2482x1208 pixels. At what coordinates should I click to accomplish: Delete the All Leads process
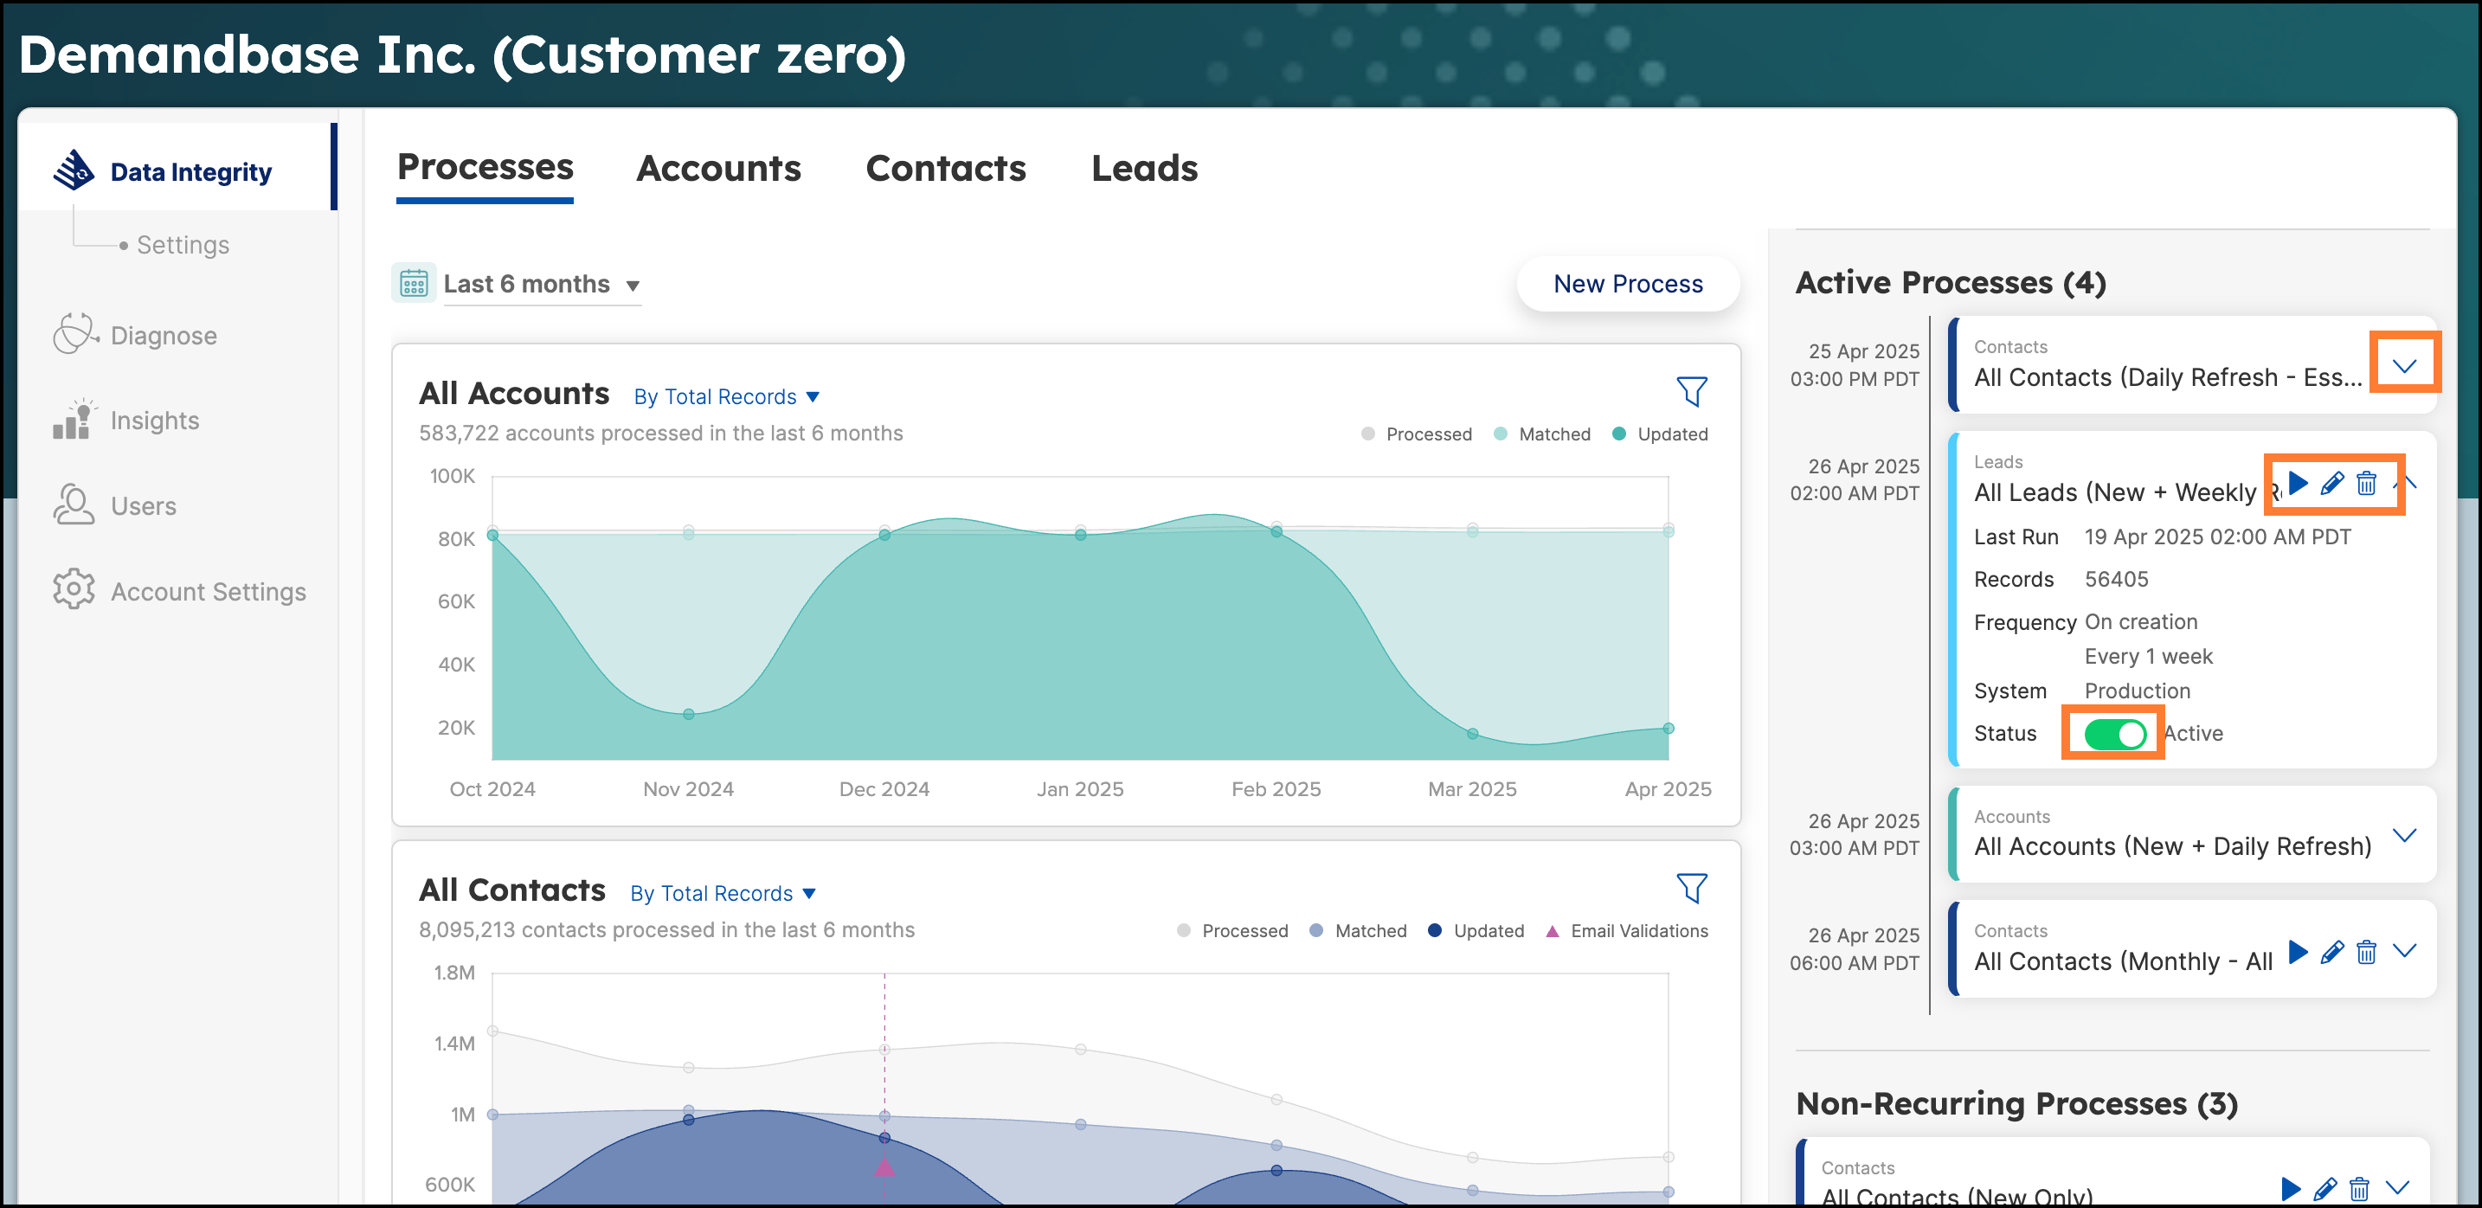coord(2366,483)
